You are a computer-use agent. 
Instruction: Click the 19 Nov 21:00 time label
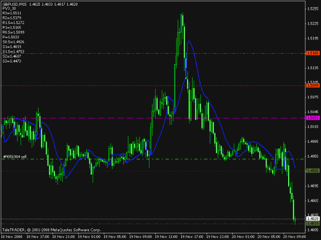click(218, 237)
